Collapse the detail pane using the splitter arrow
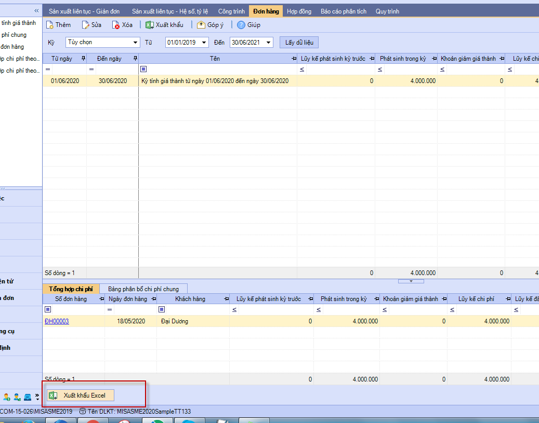The height and width of the screenshot is (423, 539). (411, 281)
